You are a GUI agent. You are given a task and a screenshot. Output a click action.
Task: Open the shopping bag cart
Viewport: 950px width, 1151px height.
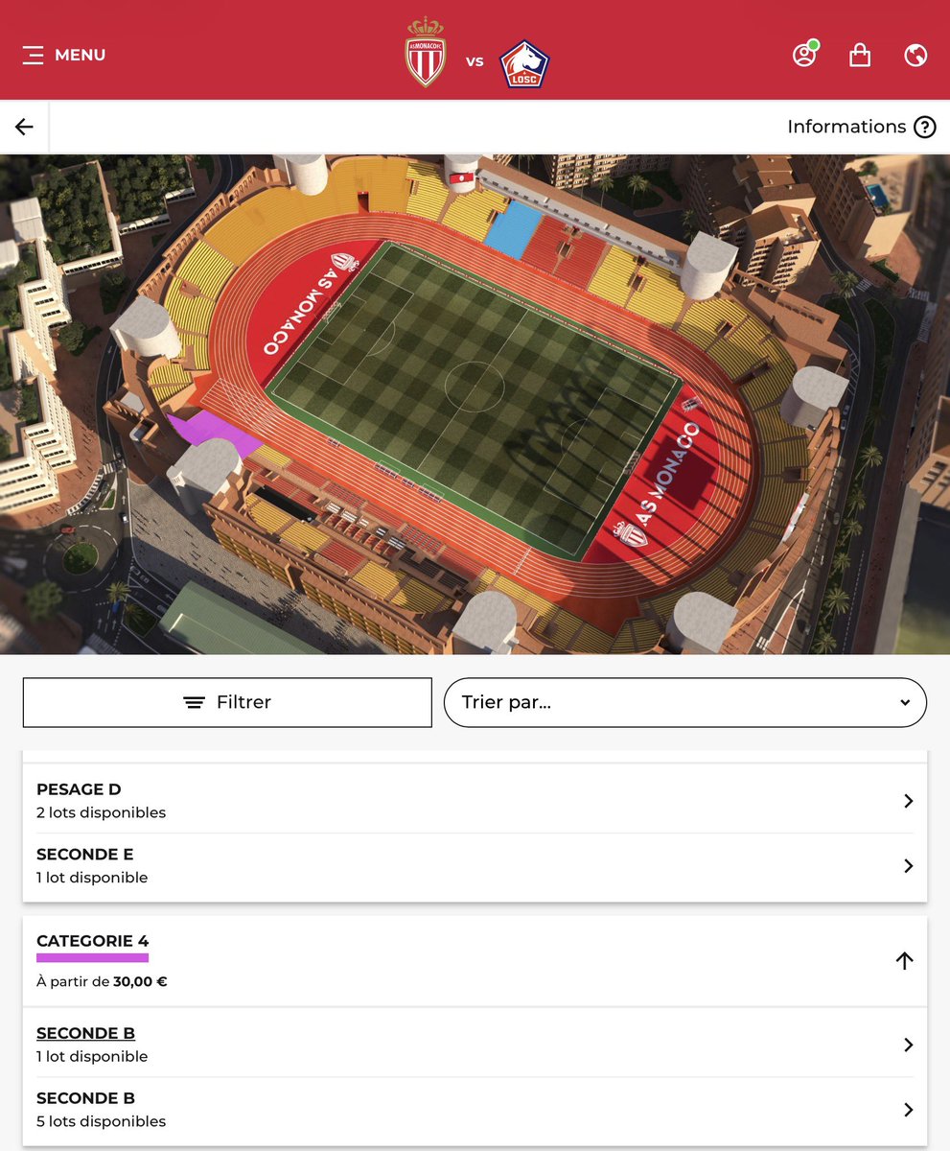(860, 55)
